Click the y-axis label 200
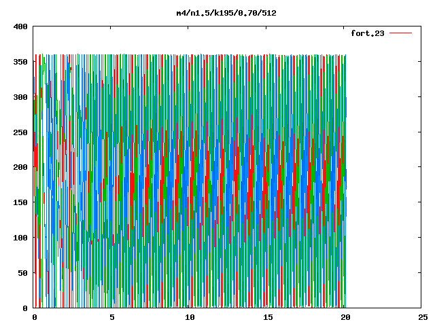The height and width of the screenshot is (326, 435). point(20,167)
